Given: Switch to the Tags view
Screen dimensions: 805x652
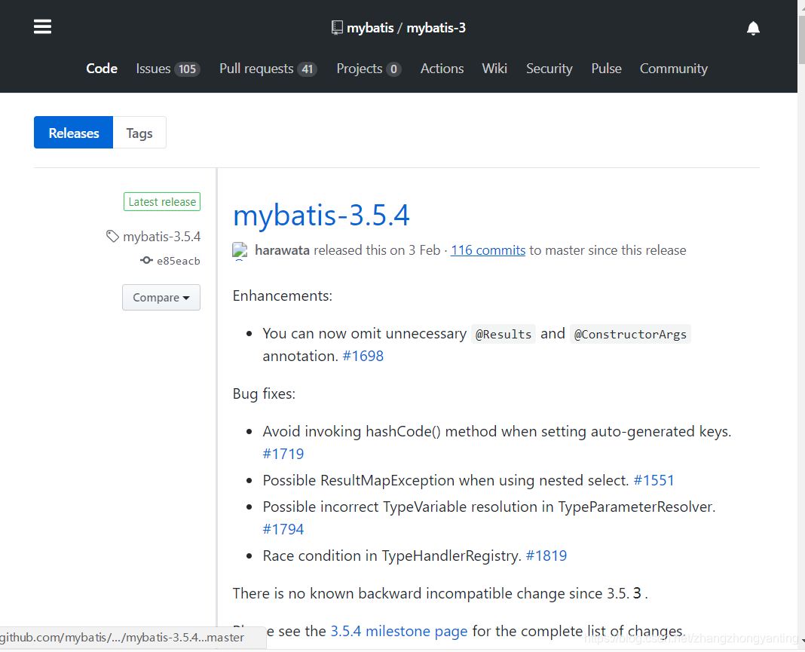Looking at the screenshot, I should (139, 133).
